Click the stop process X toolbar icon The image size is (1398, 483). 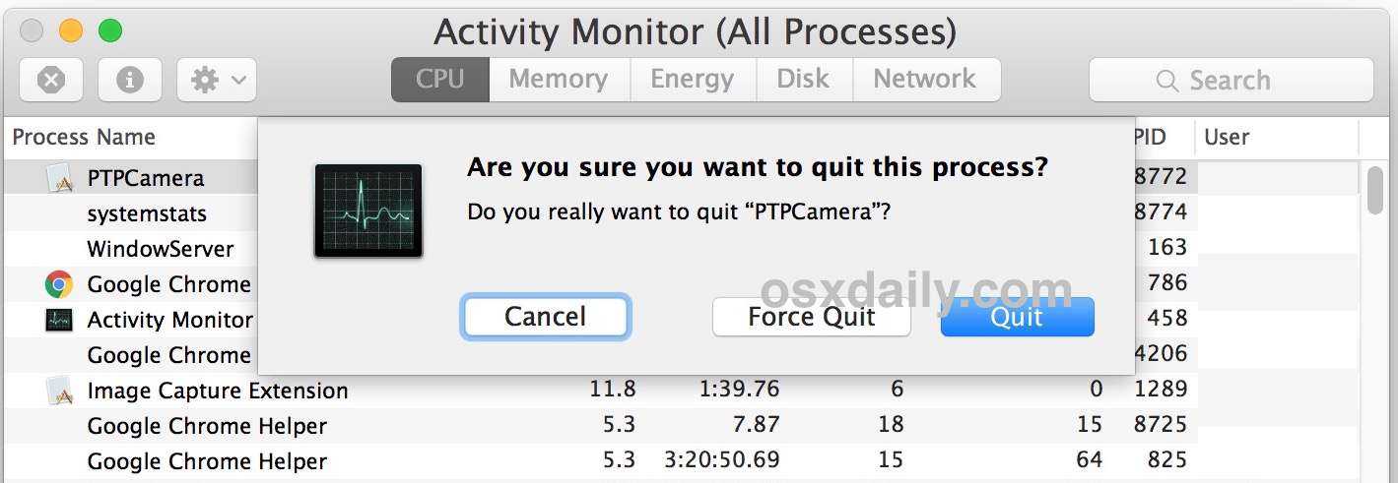point(50,80)
